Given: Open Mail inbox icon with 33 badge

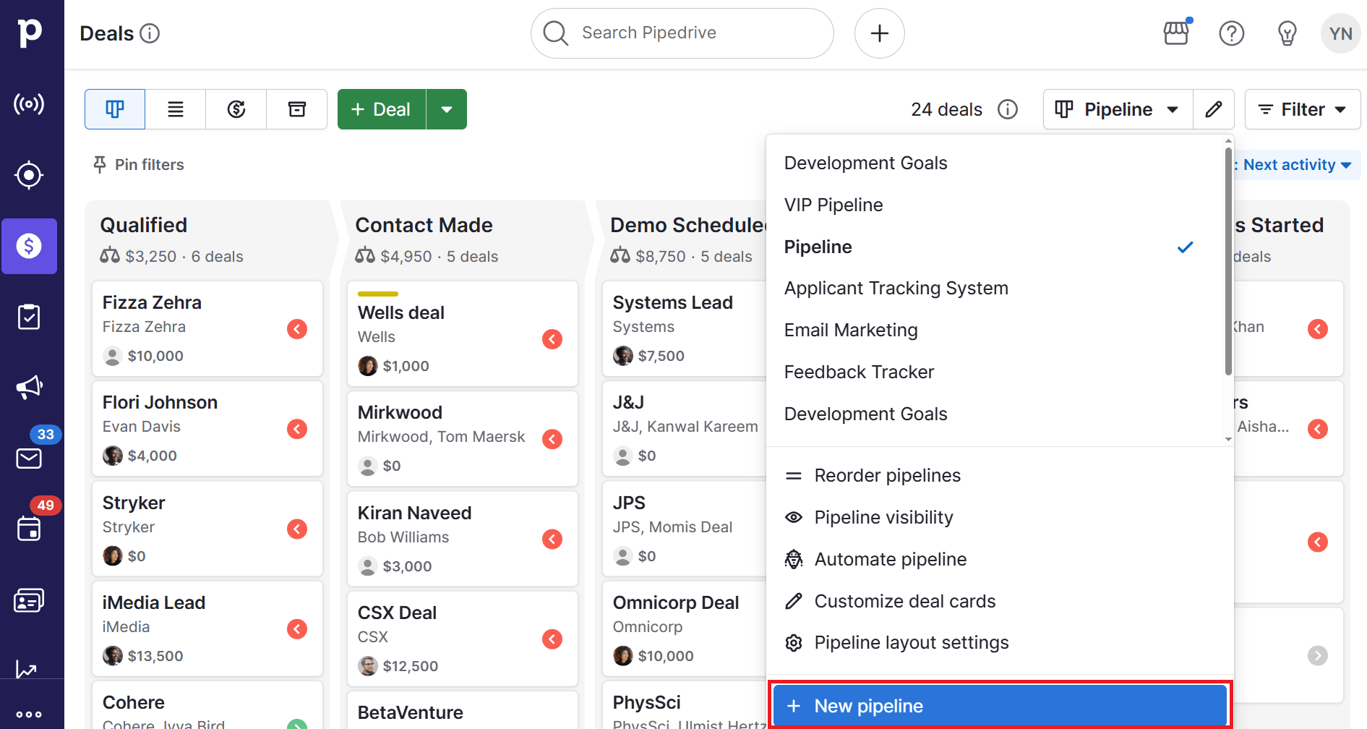Looking at the screenshot, I should click(x=29, y=459).
